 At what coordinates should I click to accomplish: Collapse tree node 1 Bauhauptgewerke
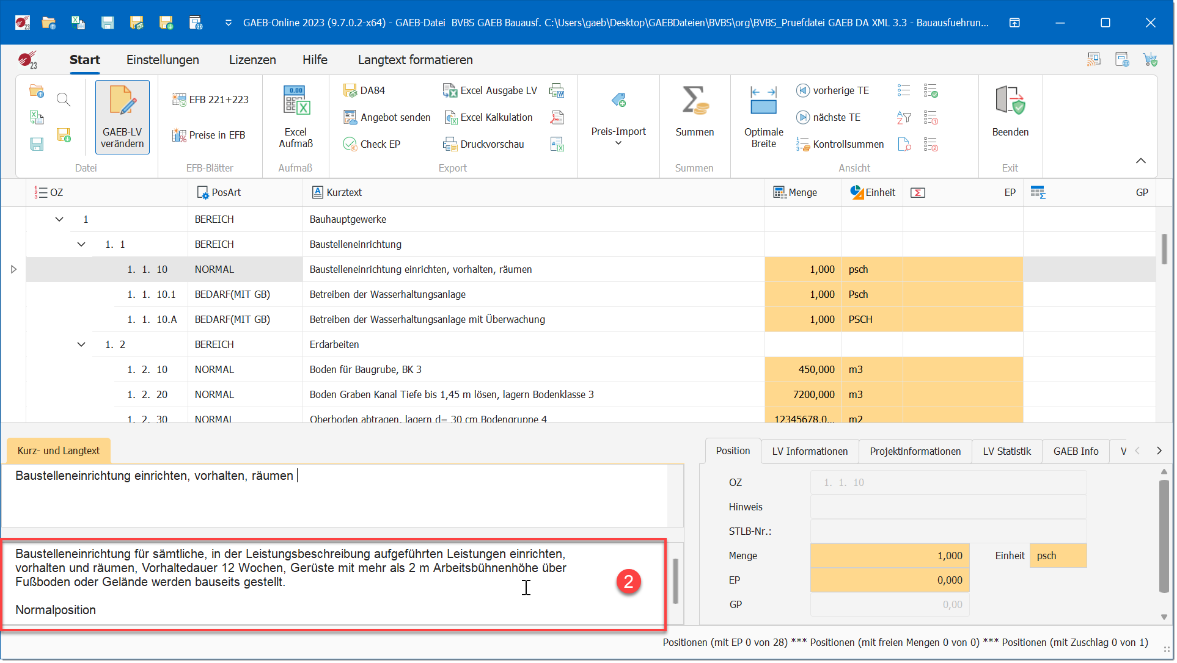[x=59, y=219]
